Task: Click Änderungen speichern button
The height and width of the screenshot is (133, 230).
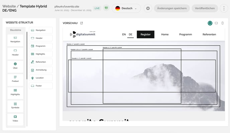Action: coord(172,8)
